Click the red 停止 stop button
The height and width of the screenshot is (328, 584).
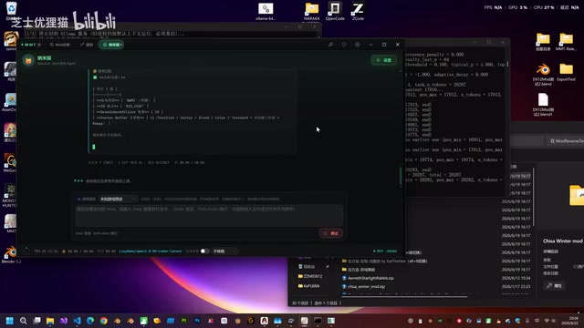tap(330, 233)
